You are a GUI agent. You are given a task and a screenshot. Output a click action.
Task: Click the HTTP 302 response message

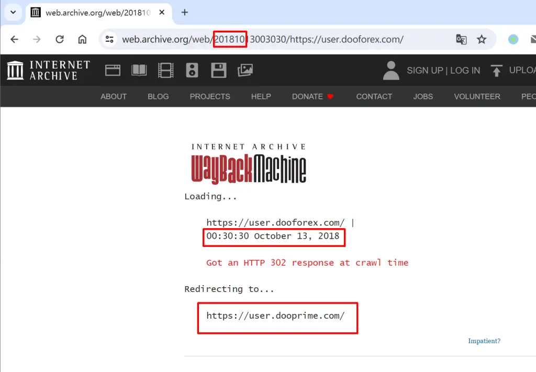307,263
